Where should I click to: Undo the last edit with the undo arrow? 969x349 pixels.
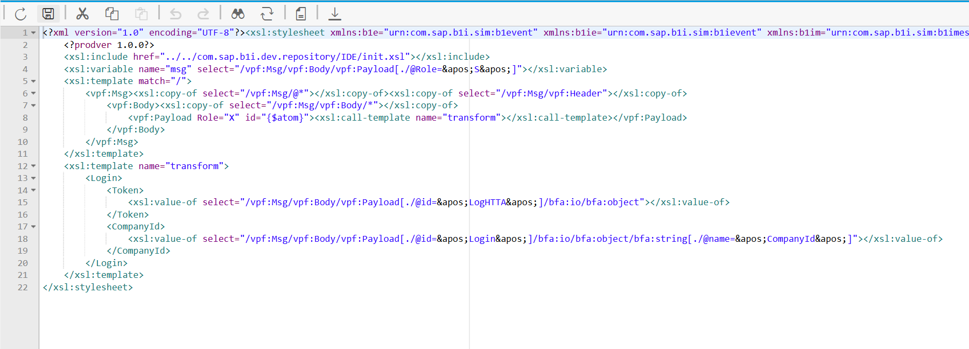click(175, 13)
